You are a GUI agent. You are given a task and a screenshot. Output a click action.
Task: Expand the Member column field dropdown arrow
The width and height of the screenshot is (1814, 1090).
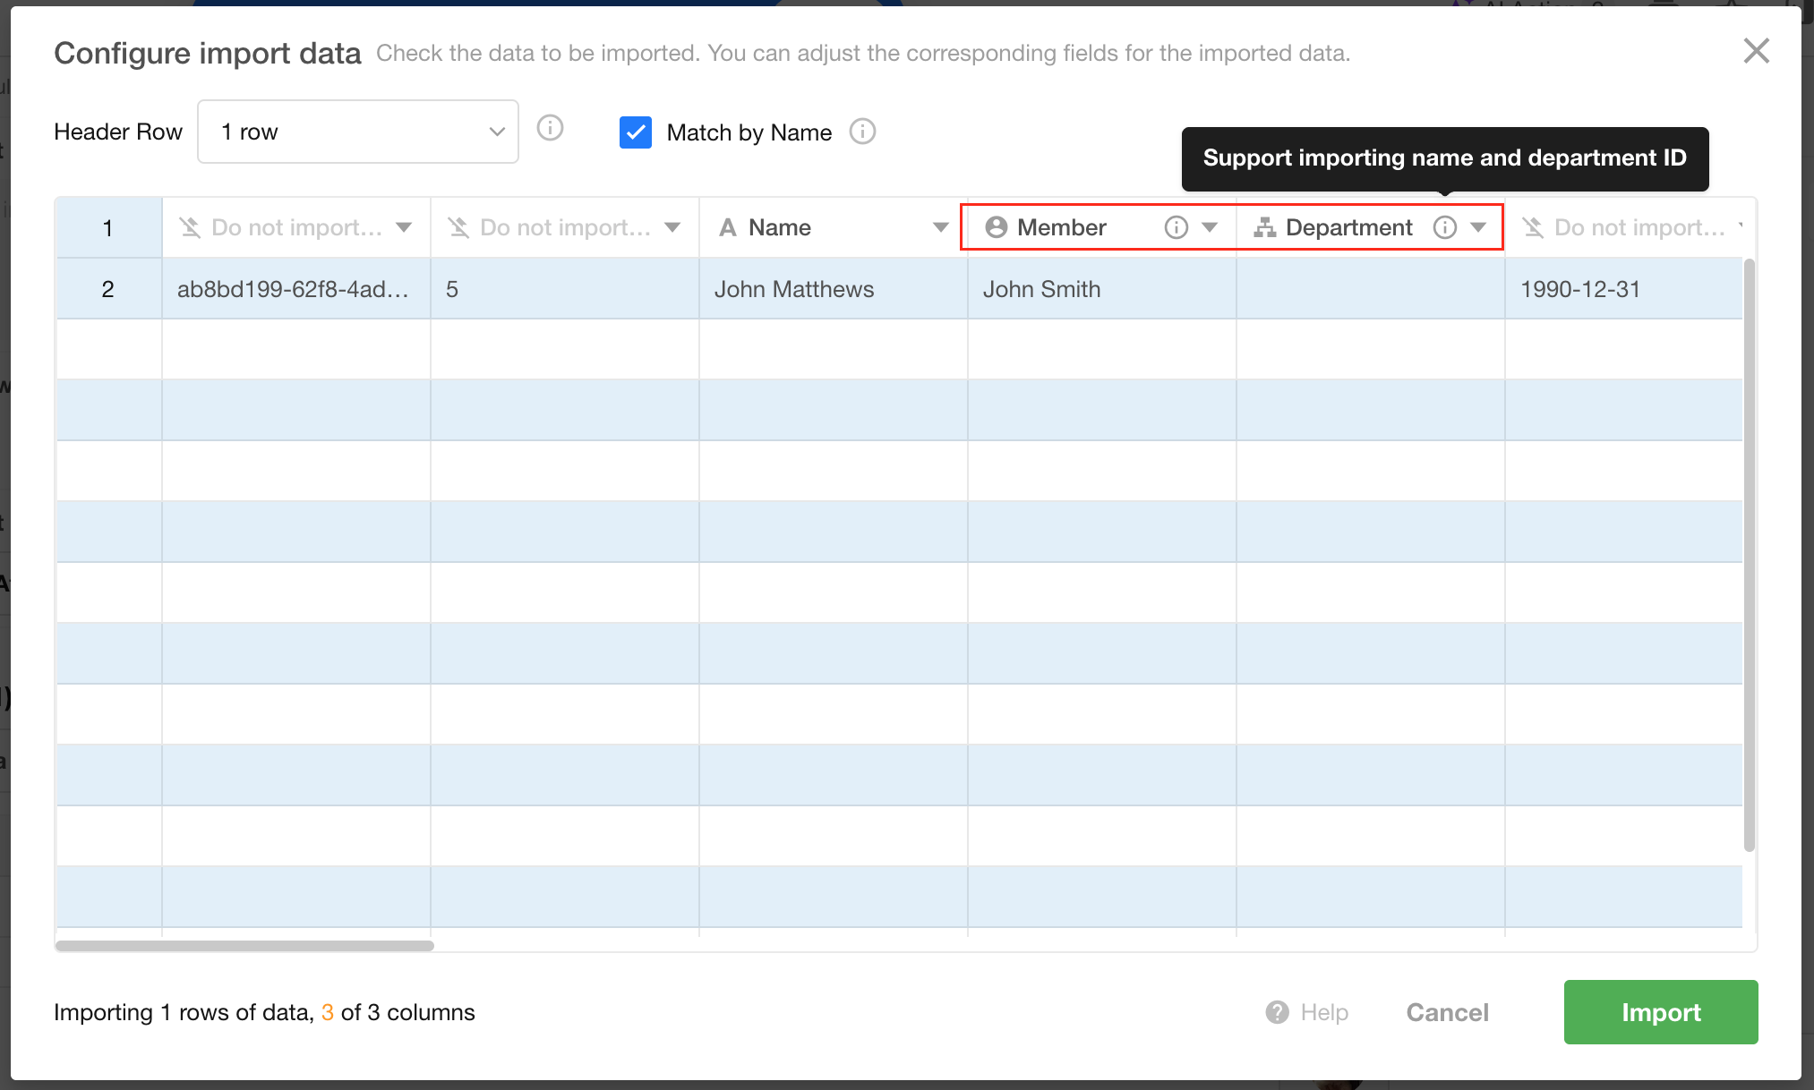point(1210,227)
